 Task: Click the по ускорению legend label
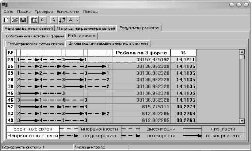click(99, 136)
